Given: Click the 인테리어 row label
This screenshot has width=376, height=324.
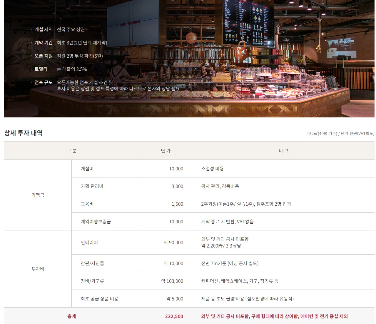Looking at the screenshot, I should [89, 242].
